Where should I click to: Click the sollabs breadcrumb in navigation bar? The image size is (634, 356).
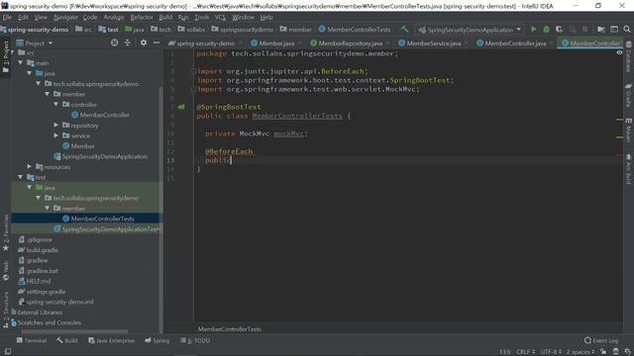tap(191, 30)
